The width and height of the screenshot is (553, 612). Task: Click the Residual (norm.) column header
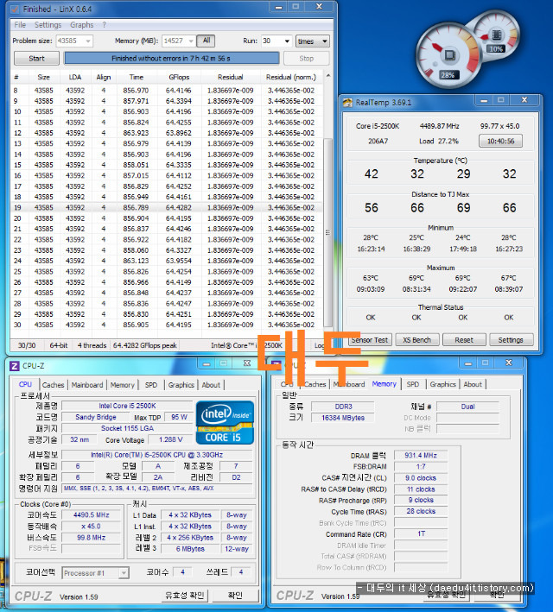click(291, 77)
